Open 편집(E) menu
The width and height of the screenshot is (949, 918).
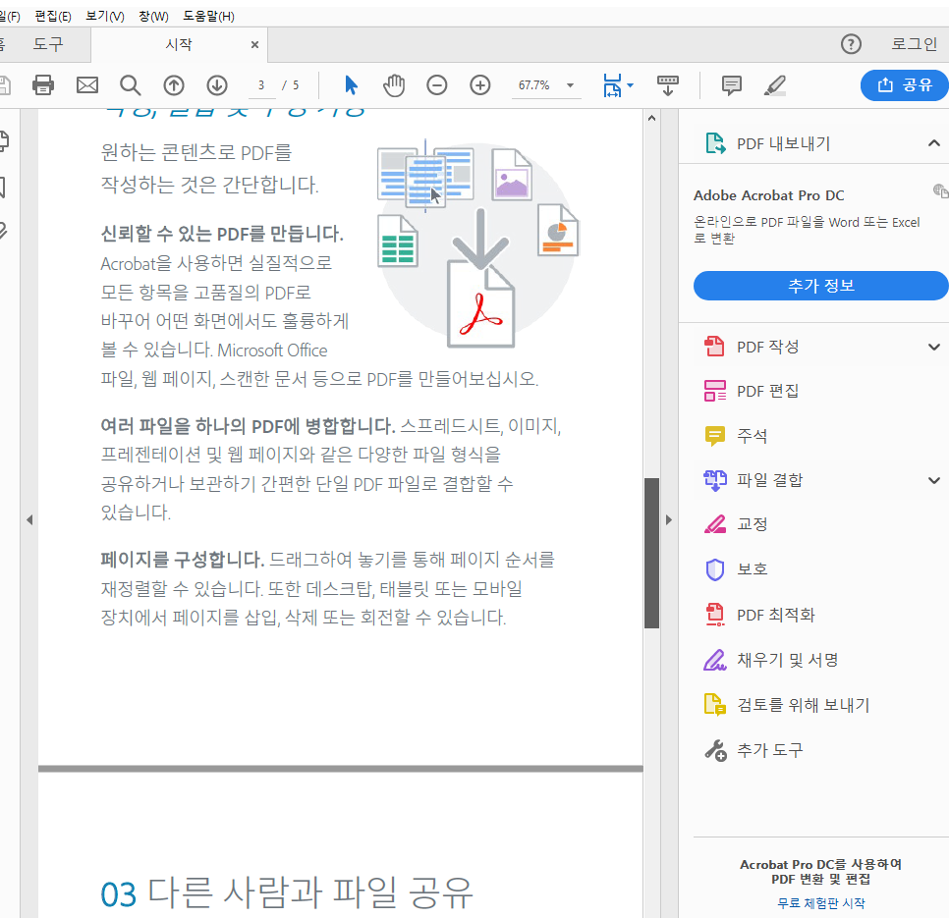(53, 17)
